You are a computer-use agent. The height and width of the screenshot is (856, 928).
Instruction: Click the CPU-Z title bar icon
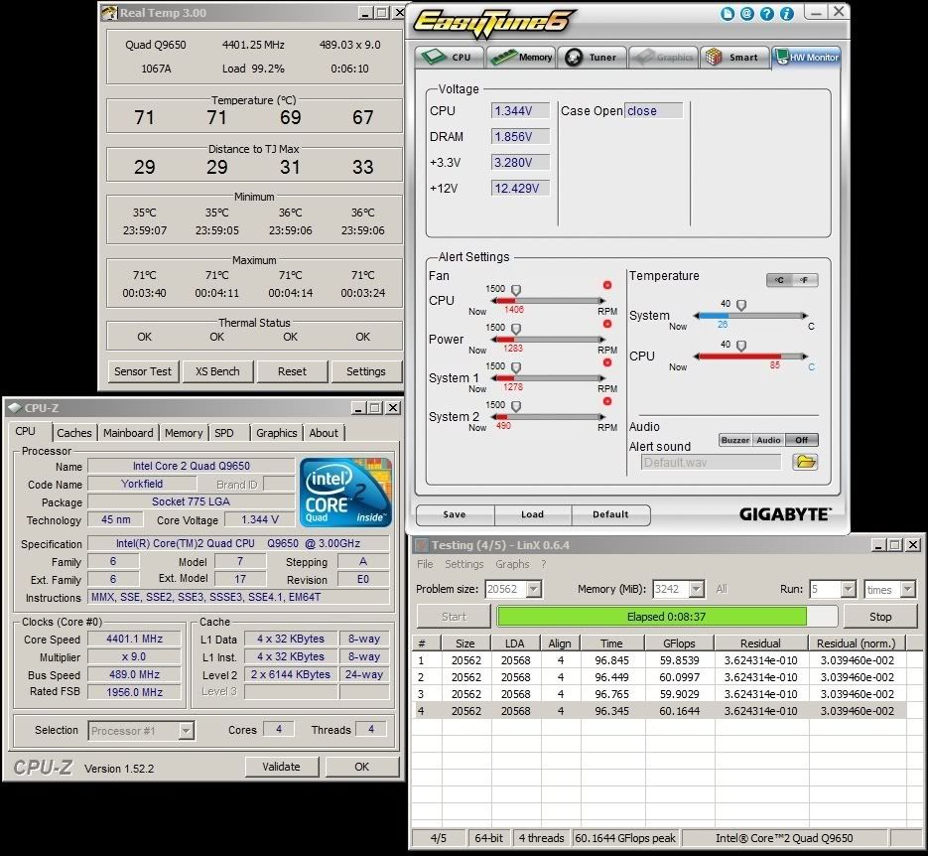(x=14, y=408)
